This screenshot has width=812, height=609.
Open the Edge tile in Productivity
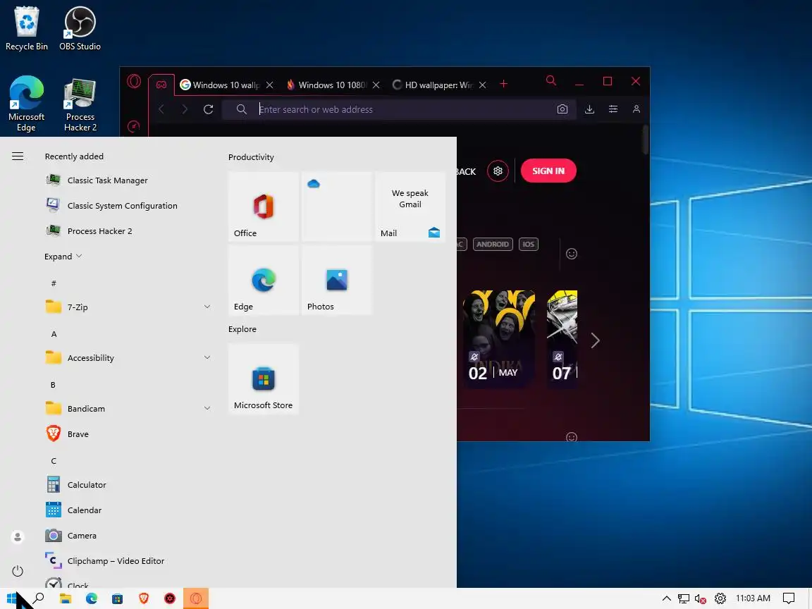pos(264,280)
